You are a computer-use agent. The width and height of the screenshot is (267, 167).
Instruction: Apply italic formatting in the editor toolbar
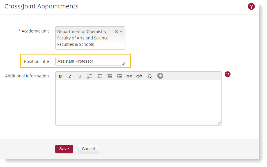click(x=70, y=76)
